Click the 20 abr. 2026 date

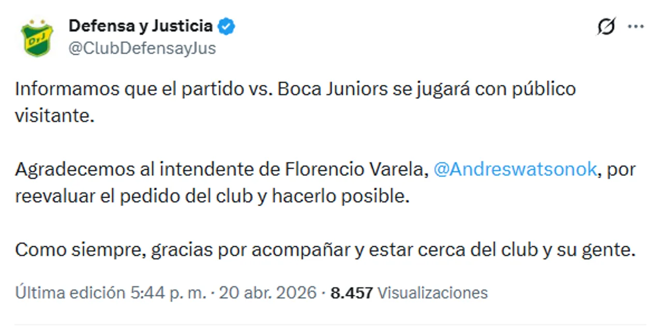[x=267, y=293]
